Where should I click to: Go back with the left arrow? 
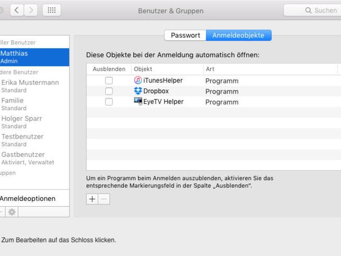click(15, 10)
